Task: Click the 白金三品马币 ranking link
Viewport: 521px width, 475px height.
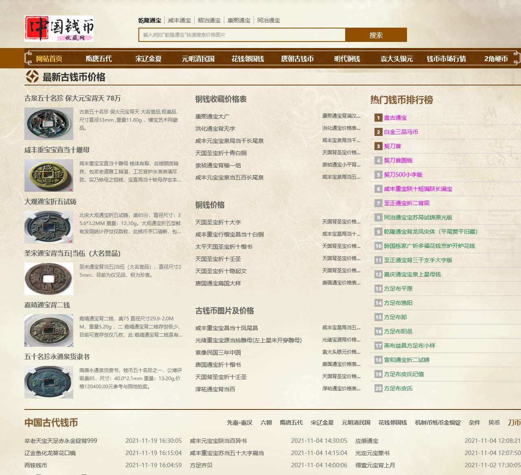Action: pyautogui.click(x=401, y=132)
